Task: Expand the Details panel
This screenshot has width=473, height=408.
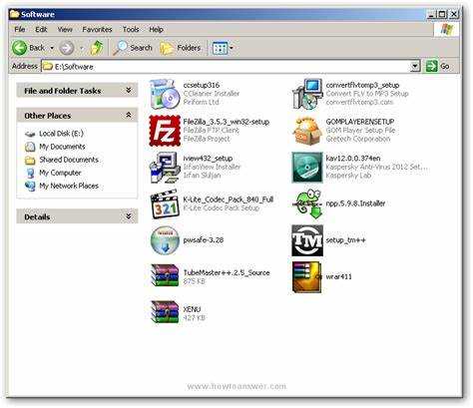Action: (129, 216)
